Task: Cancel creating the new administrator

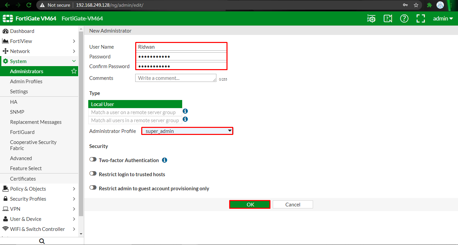Action: tap(293, 204)
